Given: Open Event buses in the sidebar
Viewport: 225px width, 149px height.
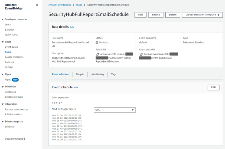Looking at the screenshot, I should click(x=11, y=47).
